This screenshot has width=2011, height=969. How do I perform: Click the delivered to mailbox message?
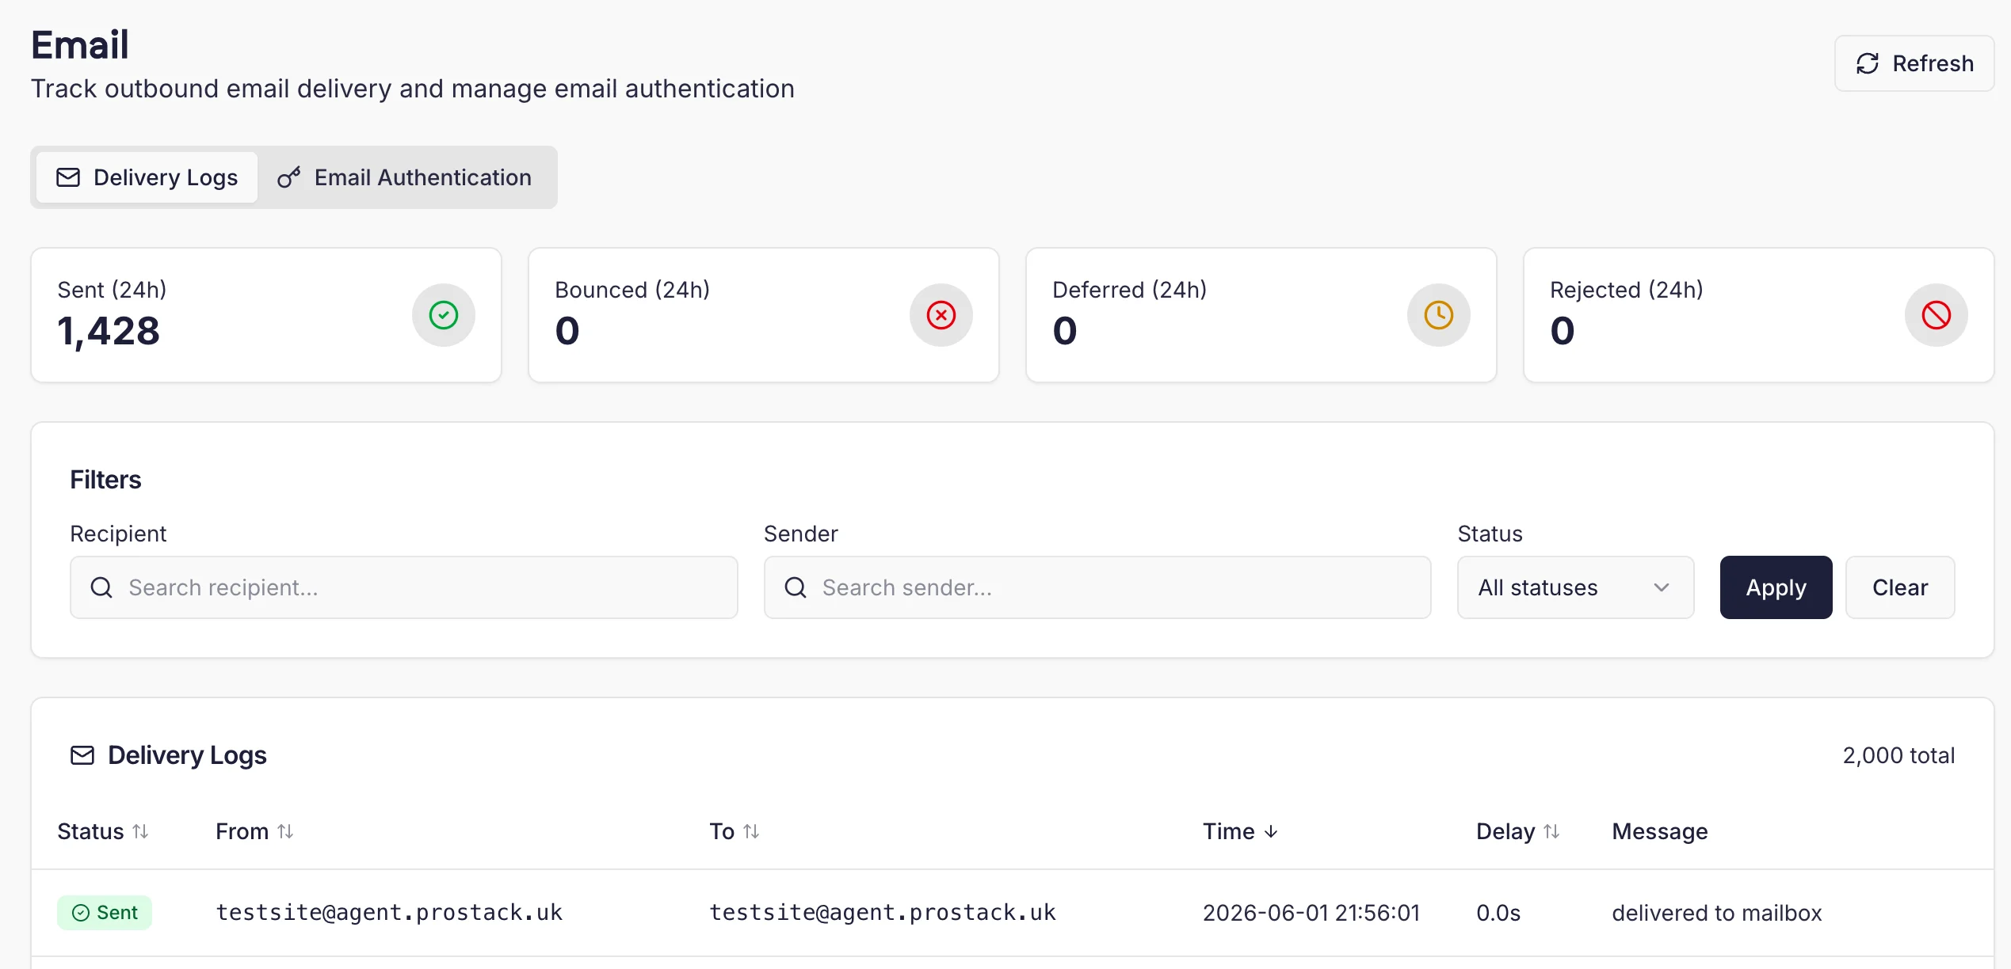tap(1717, 913)
